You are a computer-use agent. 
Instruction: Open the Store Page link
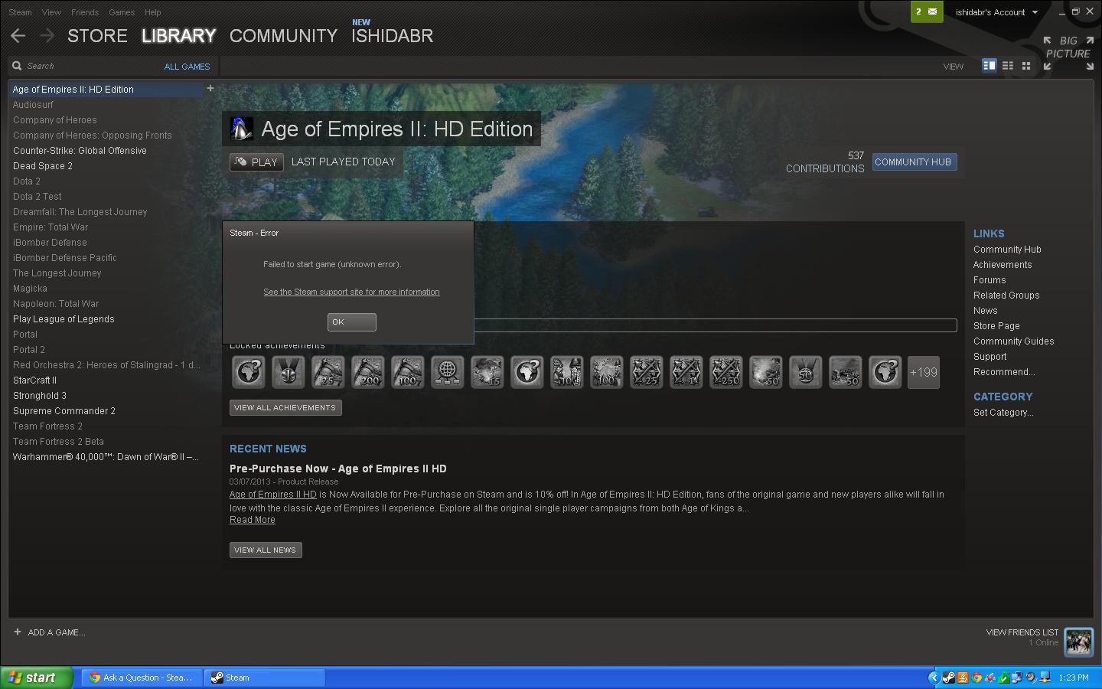point(996,326)
